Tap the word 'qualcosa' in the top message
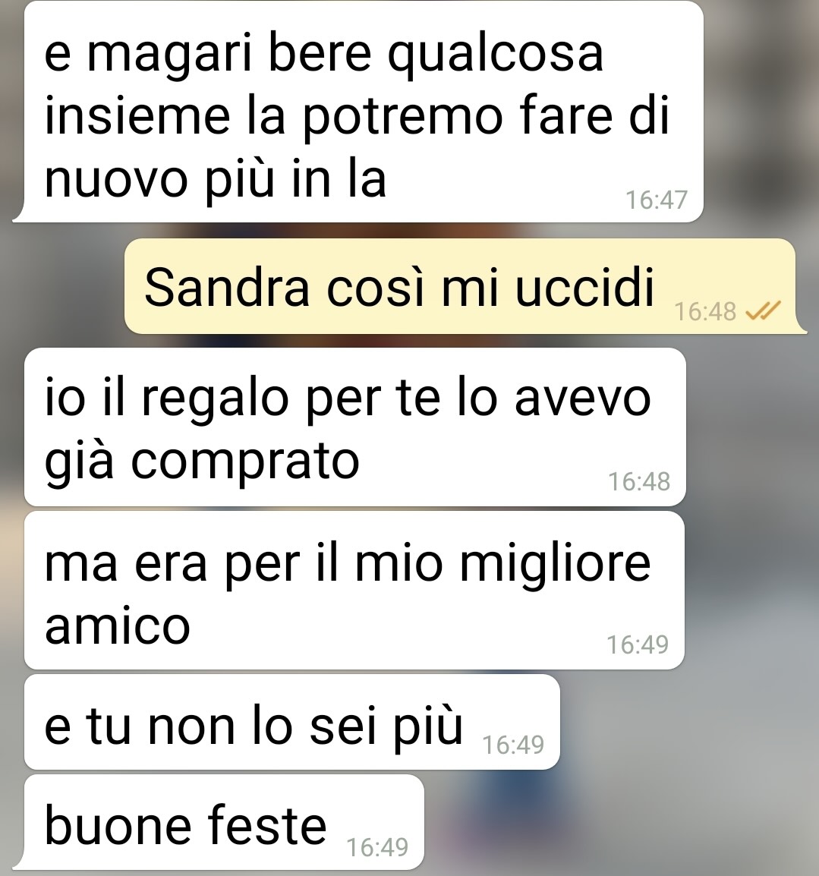The height and width of the screenshot is (876, 819). click(x=496, y=55)
